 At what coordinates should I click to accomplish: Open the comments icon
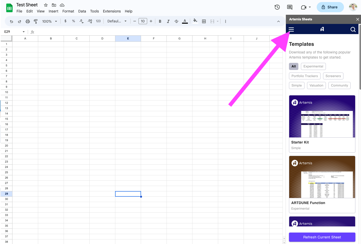(290, 7)
